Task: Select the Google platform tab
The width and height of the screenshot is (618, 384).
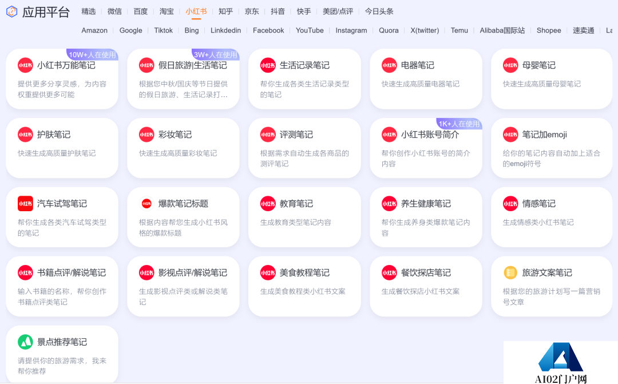Action: click(131, 30)
